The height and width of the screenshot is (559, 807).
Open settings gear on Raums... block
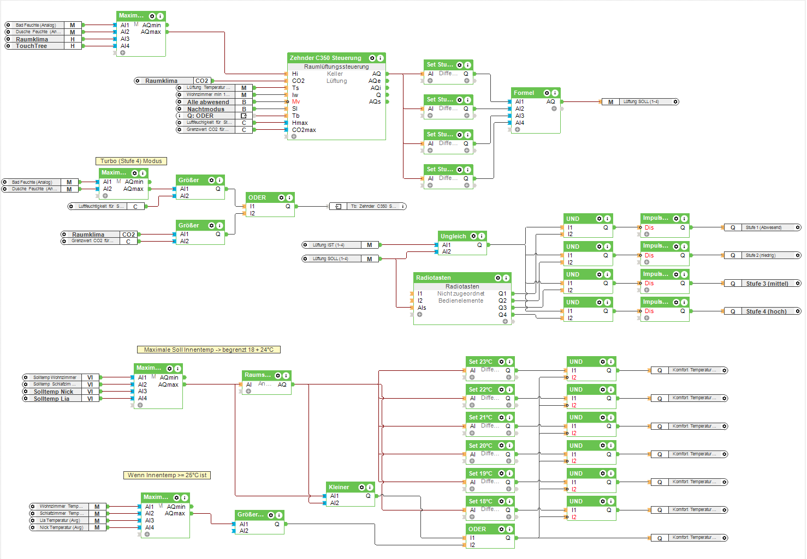coord(278,375)
